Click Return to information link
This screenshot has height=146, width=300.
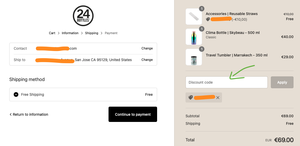pyautogui.click(x=29, y=114)
